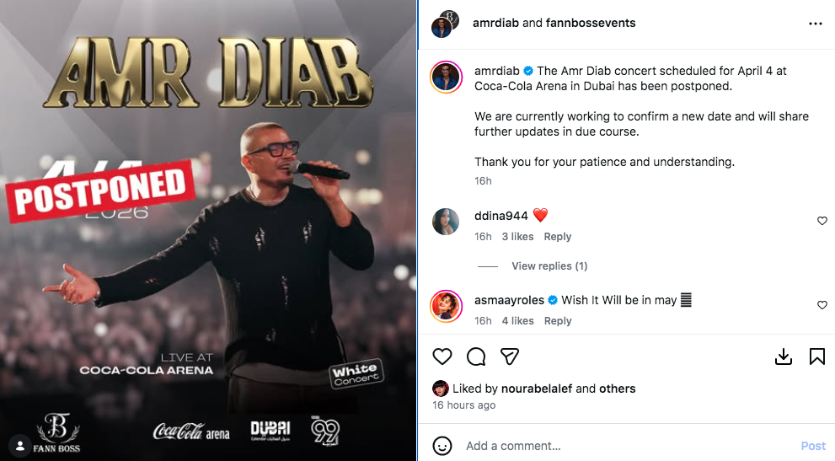Open the emoji picker smiley icon
This screenshot has height=461, width=835.
pyautogui.click(x=442, y=446)
